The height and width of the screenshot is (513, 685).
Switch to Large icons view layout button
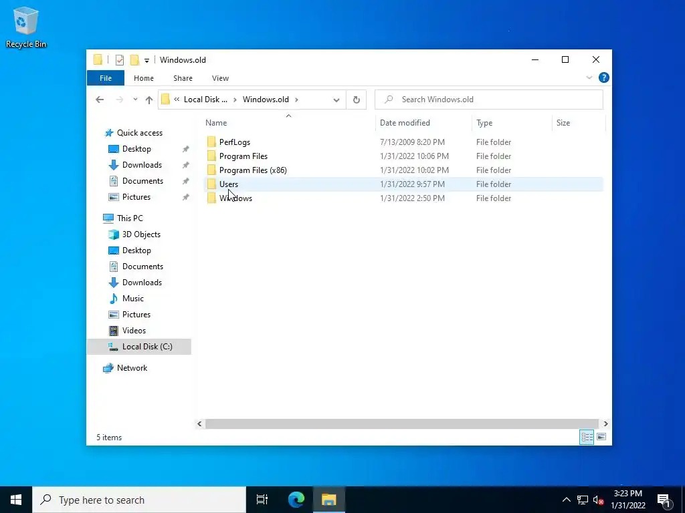tap(601, 437)
